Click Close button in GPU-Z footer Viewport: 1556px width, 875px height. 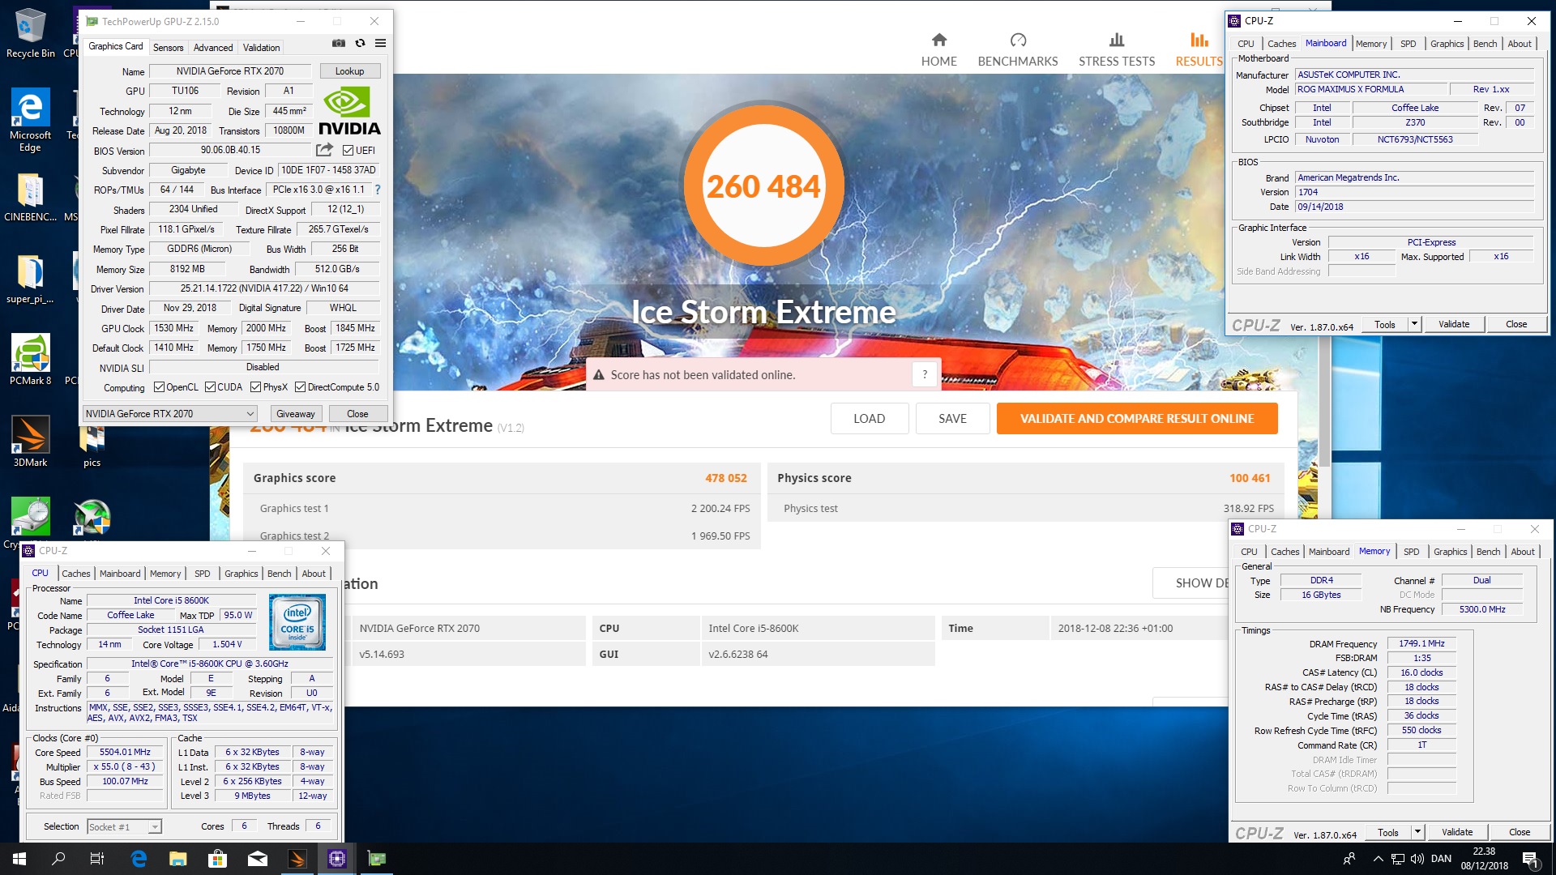tap(357, 414)
